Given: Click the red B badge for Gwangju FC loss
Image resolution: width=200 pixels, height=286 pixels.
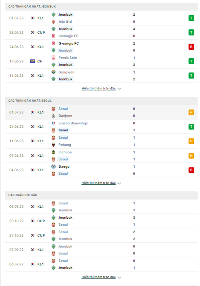Looking at the screenshot, I should pos(191,47).
